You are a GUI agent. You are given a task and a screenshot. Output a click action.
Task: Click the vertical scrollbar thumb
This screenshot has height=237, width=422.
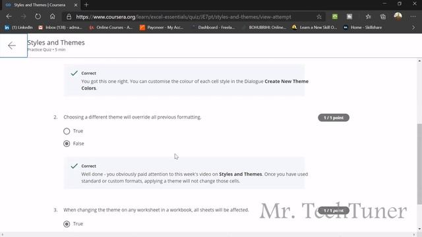(419, 164)
